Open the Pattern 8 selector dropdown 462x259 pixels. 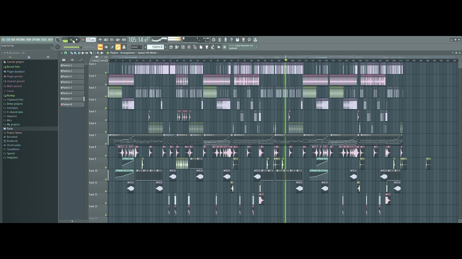coord(155,47)
